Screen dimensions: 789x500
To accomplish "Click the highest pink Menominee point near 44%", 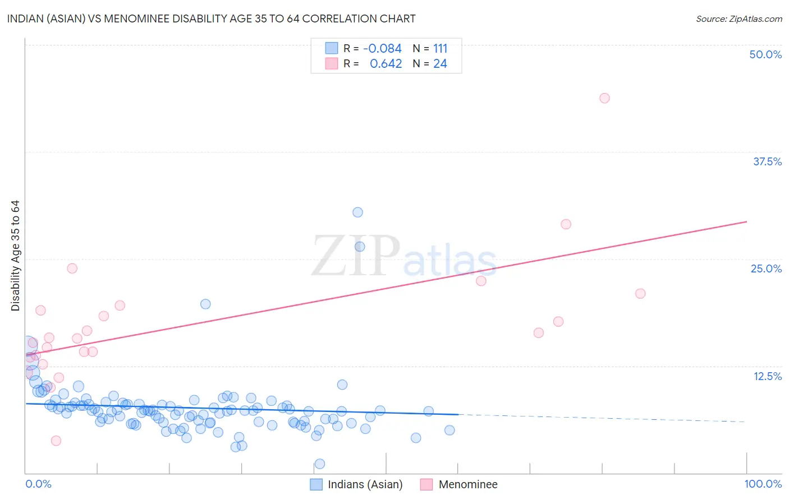I will [x=604, y=98].
